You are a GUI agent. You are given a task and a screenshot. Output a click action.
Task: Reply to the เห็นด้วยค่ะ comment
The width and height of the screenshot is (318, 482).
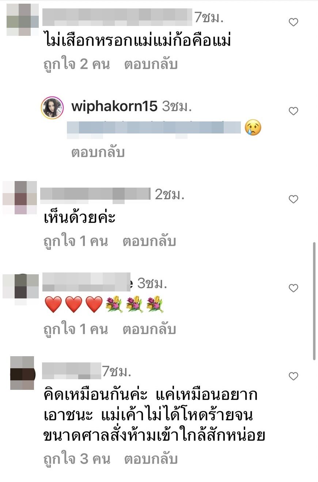(x=149, y=241)
